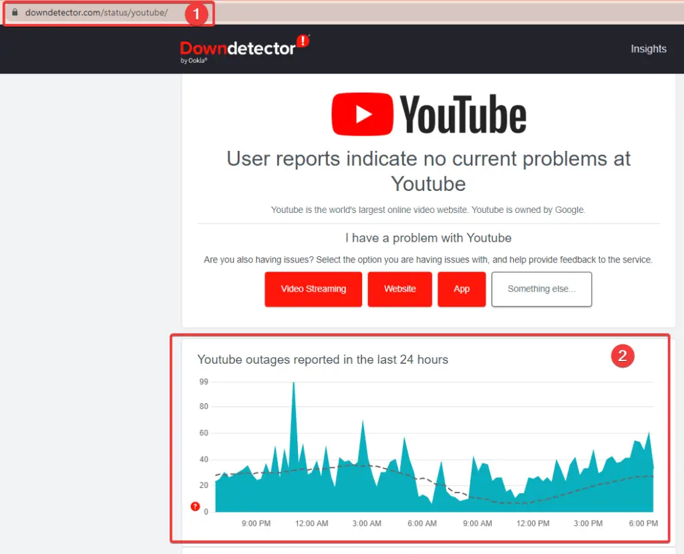Click the 'by Ookla' text under the logo
Viewport: 684px width, 554px height.
pyautogui.click(x=194, y=61)
